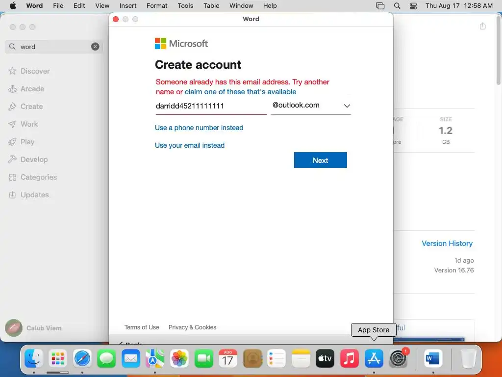Open Reminders app in the Dock
The width and height of the screenshot is (502, 377).
click(x=276, y=358)
